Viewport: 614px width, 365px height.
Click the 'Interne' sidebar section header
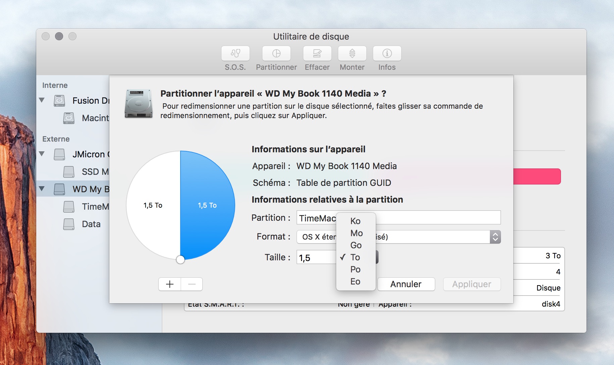point(55,85)
